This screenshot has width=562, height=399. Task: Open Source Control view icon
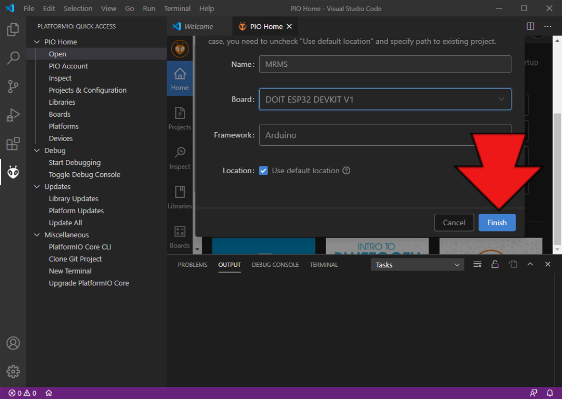[x=13, y=86]
